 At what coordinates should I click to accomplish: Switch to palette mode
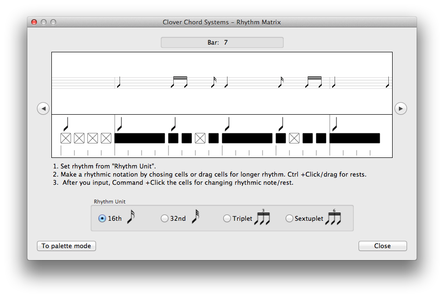coord(66,246)
